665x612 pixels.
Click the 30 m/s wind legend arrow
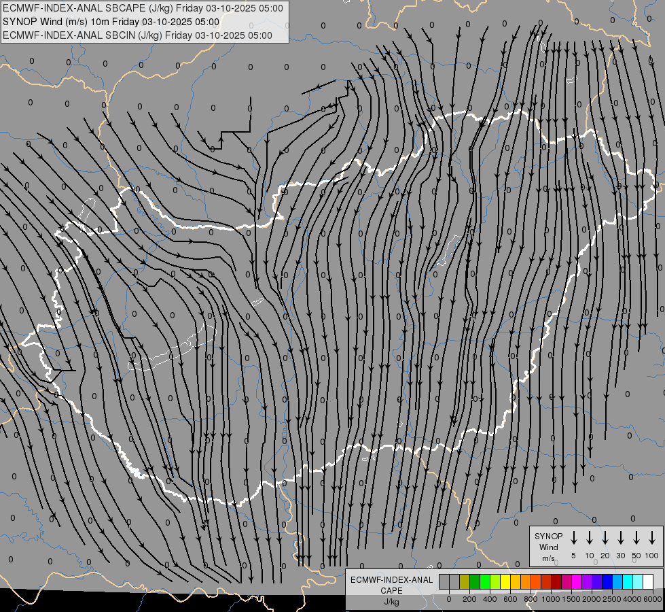pos(620,538)
